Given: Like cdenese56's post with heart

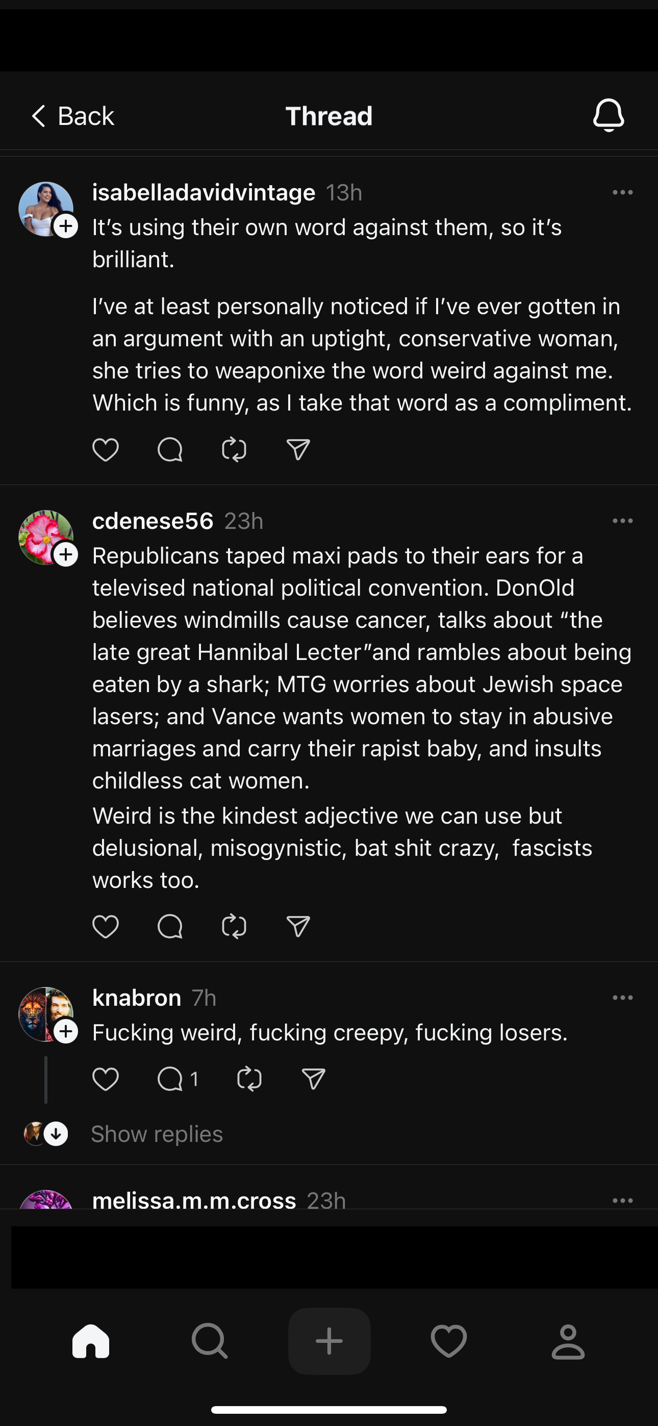Looking at the screenshot, I should (x=105, y=927).
